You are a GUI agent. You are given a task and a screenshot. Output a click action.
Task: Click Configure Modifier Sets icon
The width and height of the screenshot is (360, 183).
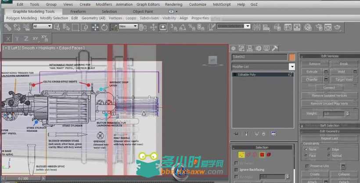tap(274, 134)
